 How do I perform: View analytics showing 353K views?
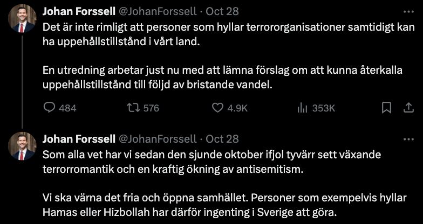coord(302,108)
